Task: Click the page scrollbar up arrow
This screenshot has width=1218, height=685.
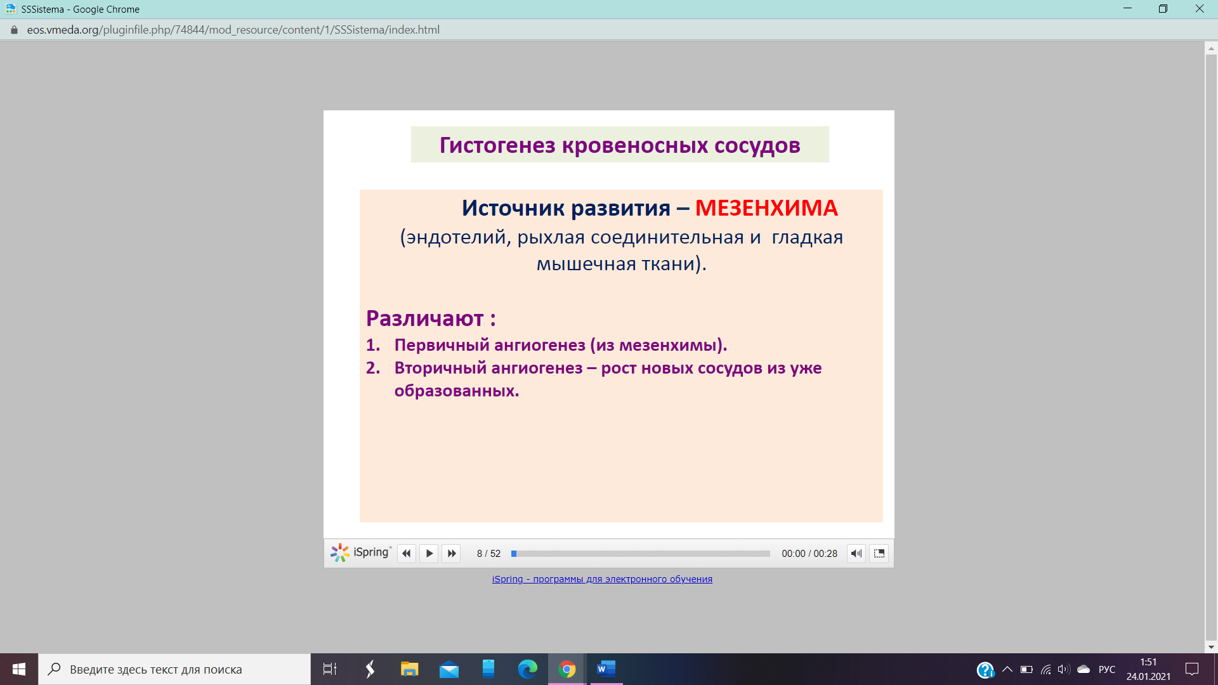Action: point(1211,48)
